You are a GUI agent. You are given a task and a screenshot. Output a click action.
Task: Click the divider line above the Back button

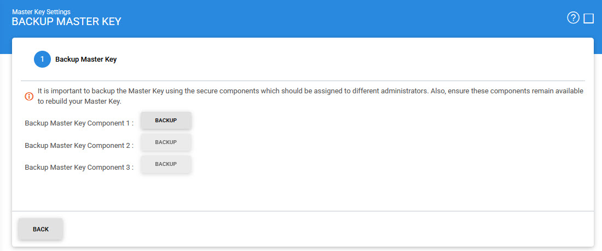coord(303,211)
